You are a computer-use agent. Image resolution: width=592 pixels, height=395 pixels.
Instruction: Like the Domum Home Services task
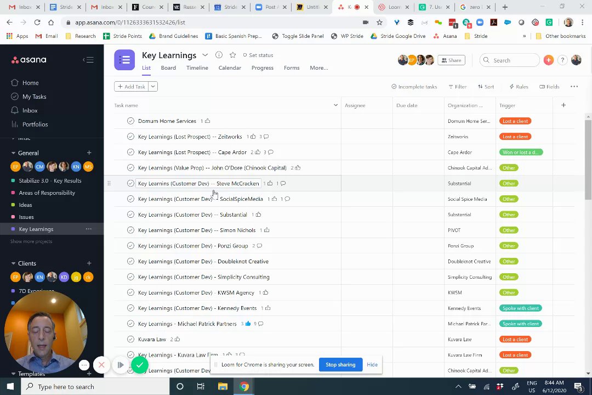point(207,121)
